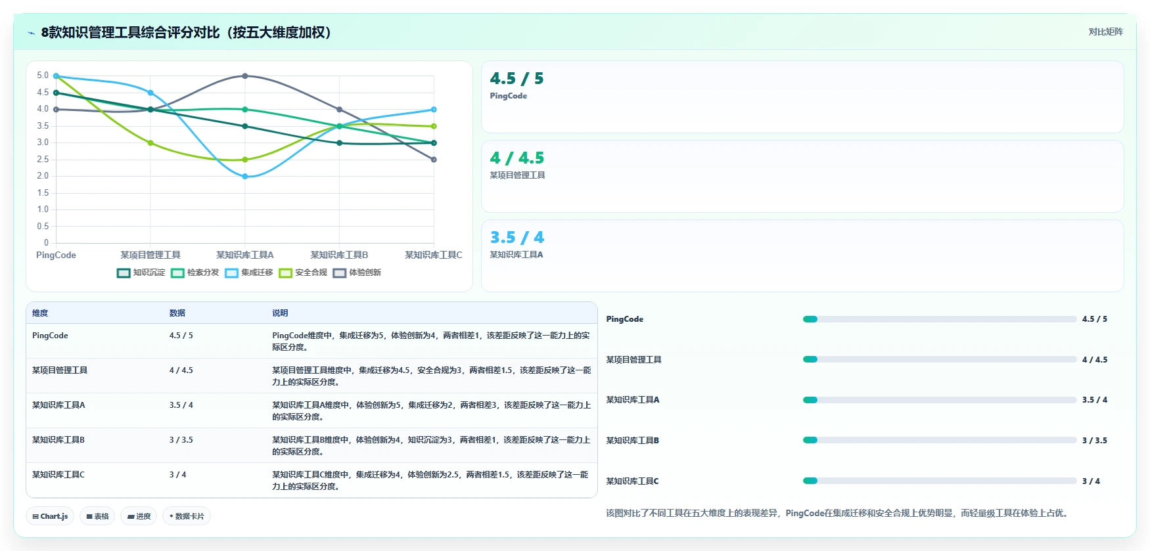This screenshot has width=1150, height=551.
Task: Click the 4 / 4.5 value in the table
Action: pos(181,370)
